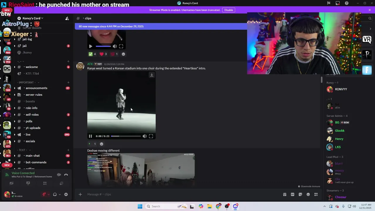The image size is (375, 211).
Task: Add a channel to IMPORTANT category
Action: [68, 83]
